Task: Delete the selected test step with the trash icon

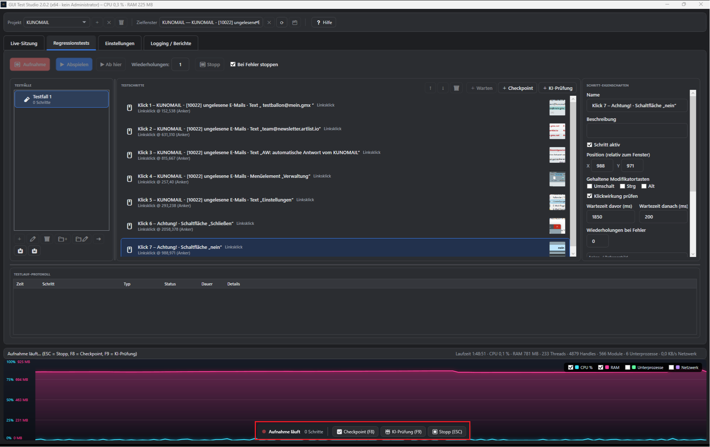Action: [x=457, y=88]
